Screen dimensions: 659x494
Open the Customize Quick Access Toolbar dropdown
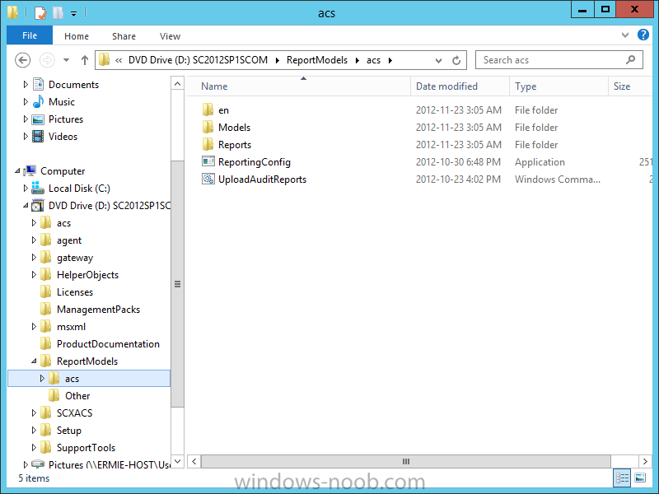[x=73, y=14]
